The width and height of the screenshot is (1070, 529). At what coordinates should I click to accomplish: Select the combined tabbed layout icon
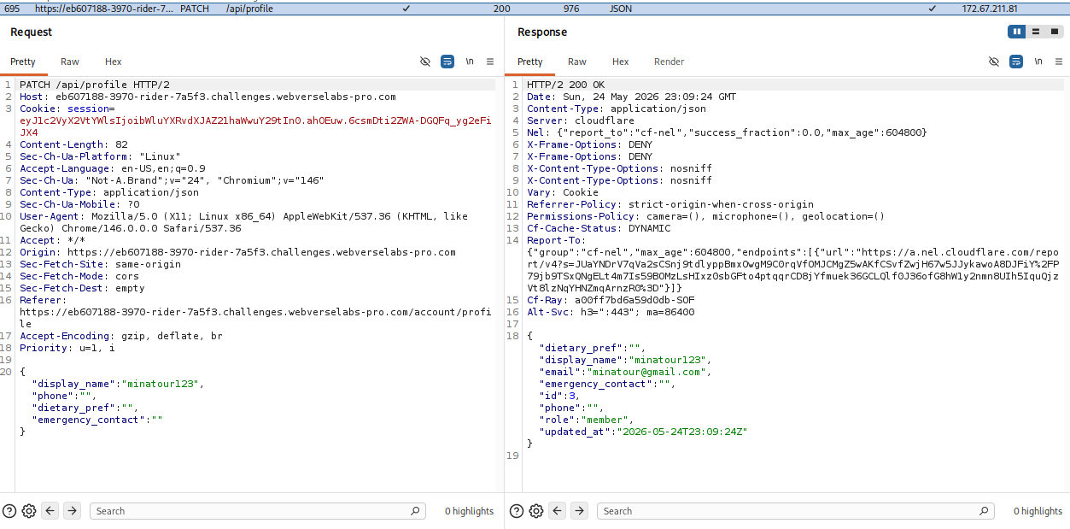(x=1055, y=32)
